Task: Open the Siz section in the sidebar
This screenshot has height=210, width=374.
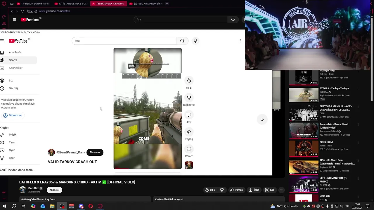Action: 18,80
